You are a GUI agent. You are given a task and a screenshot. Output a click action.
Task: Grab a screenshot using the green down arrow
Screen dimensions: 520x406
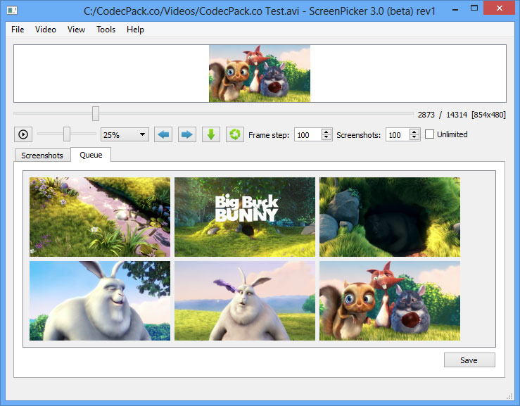pyautogui.click(x=211, y=134)
